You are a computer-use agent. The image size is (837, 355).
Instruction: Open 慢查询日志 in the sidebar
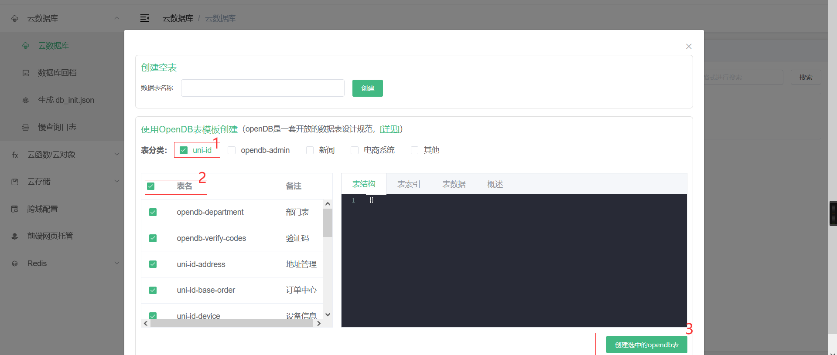[x=57, y=127]
